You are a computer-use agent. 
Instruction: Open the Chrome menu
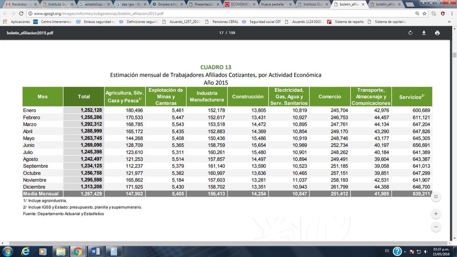pyautogui.click(x=452, y=13)
